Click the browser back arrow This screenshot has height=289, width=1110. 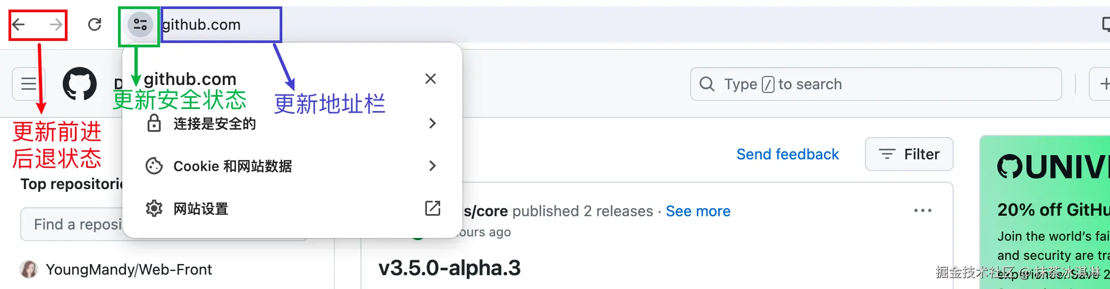[x=19, y=24]
